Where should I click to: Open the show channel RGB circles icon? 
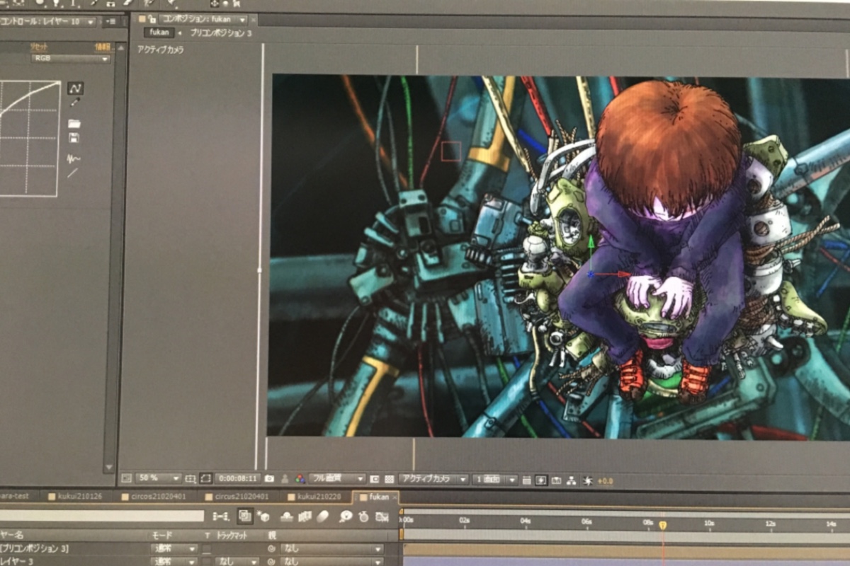(x=300, y=479)
